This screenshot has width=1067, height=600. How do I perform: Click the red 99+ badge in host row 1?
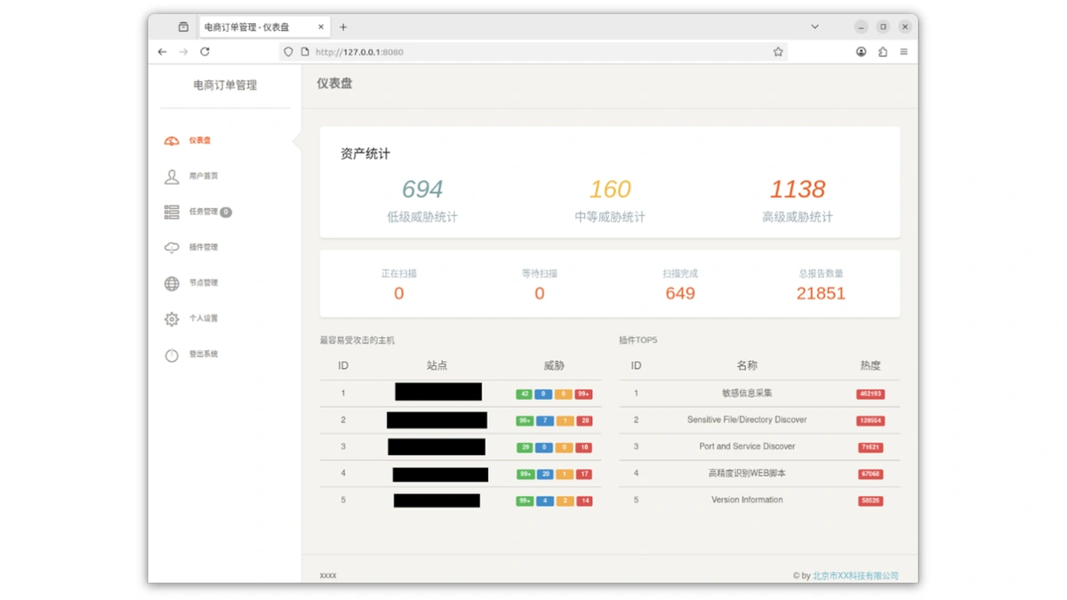pyautogui.click(x=583, y=394)
